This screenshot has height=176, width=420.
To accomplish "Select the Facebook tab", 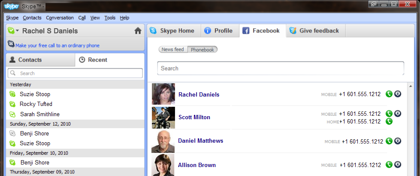I will coord(263,31).
